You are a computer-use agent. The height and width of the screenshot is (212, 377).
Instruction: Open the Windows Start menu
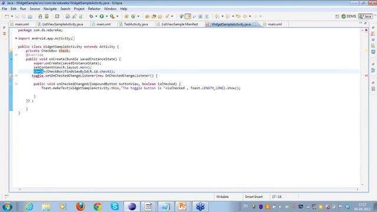coord(7,207)
